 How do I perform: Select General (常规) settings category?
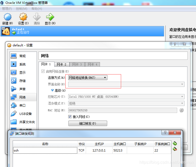[23, 56]
